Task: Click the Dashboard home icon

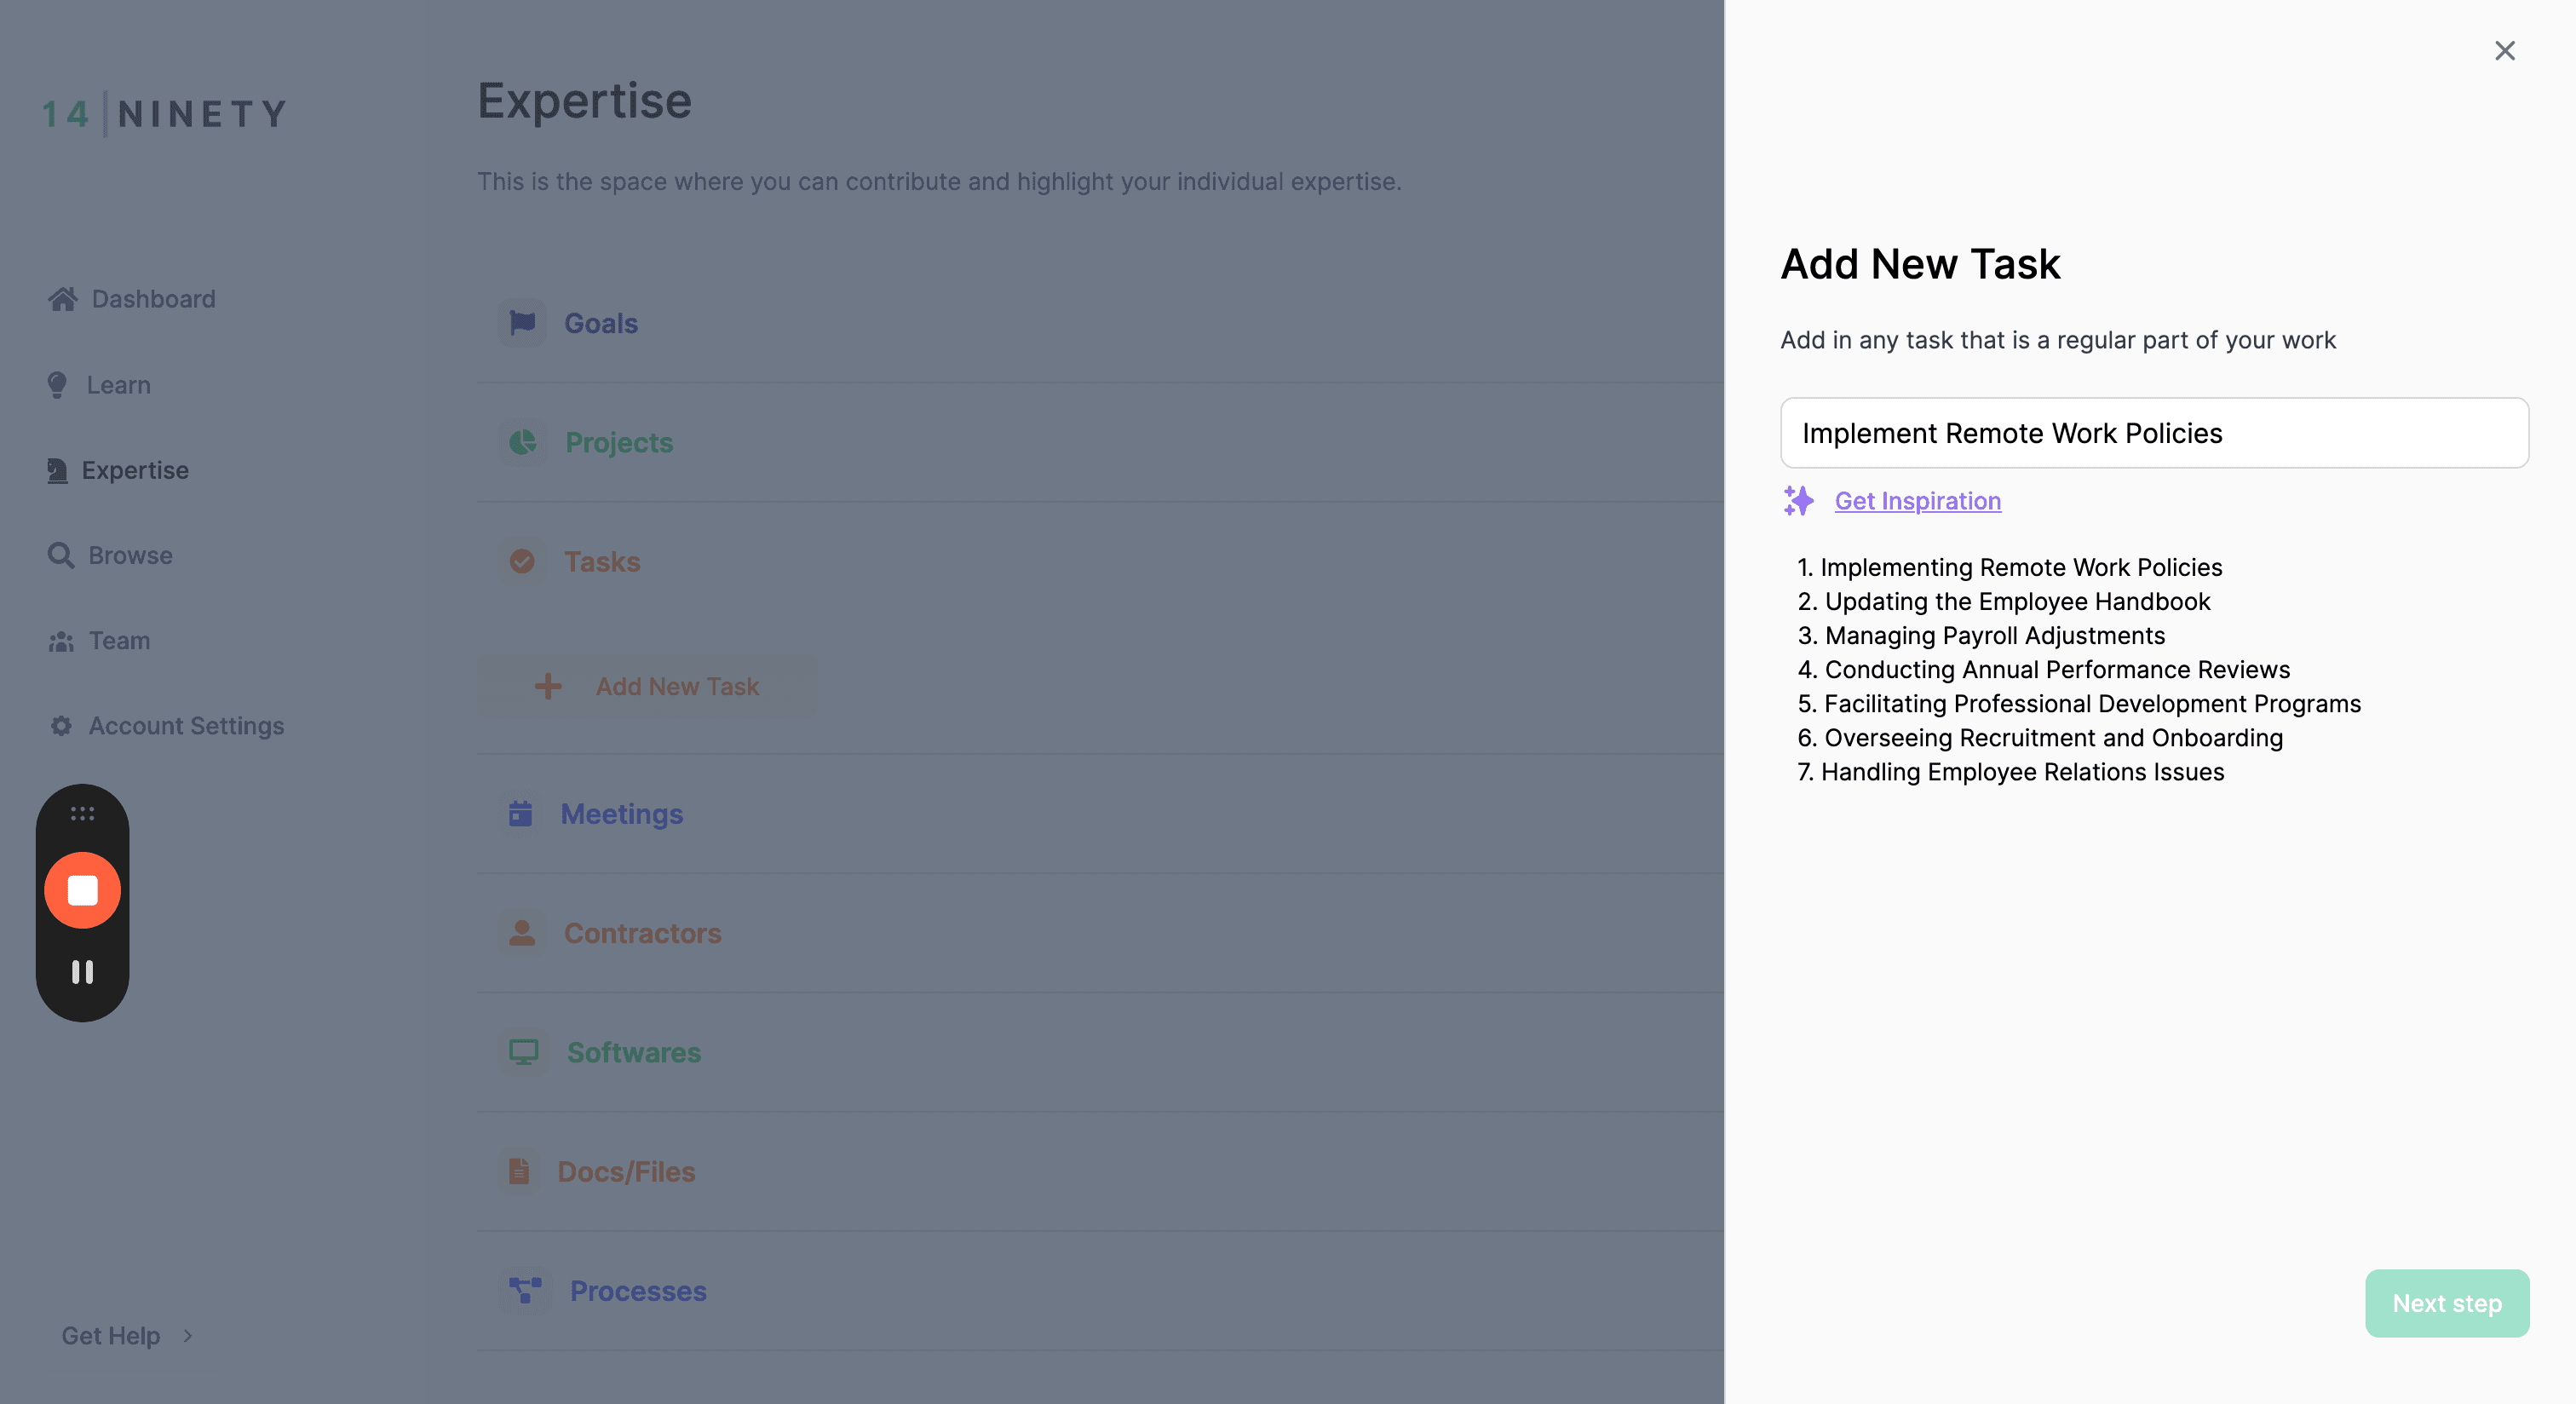Action: pos(63,299)
